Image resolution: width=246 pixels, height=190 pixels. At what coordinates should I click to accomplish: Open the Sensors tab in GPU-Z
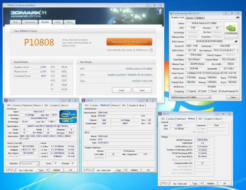pos(189,18)
